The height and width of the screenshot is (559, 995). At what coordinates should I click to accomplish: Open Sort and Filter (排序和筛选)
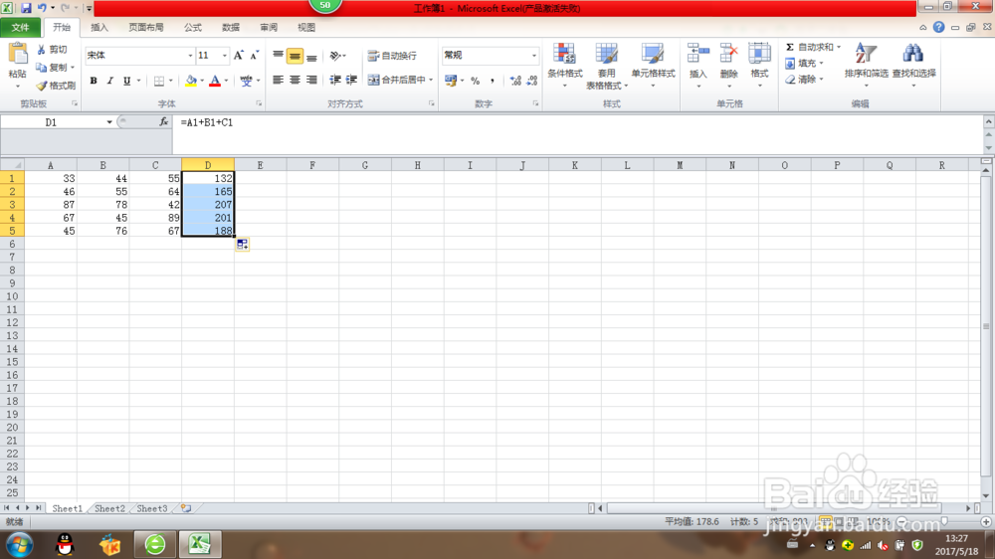click(x=867, y=65)
